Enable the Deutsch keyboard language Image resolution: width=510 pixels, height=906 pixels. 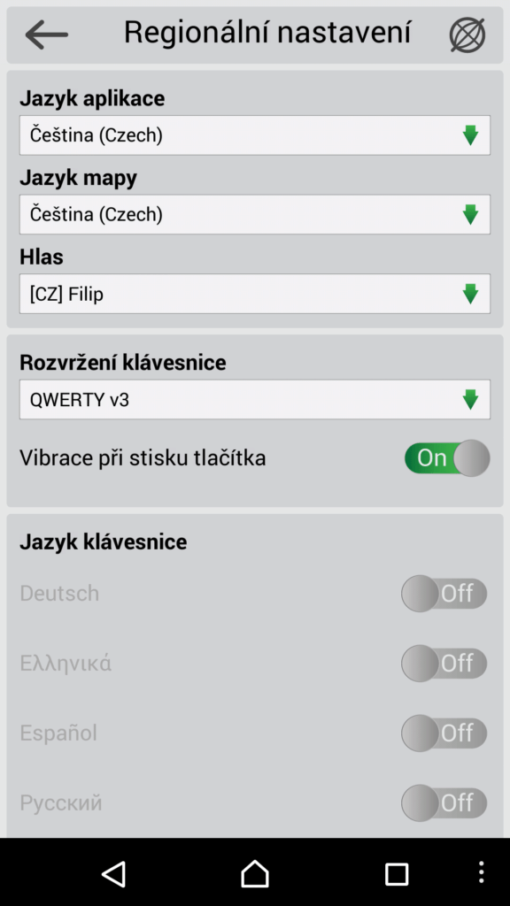click(444, 594)
